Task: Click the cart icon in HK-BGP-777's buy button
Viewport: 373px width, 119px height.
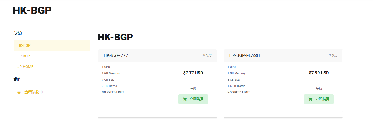Action: click(185, 99)
